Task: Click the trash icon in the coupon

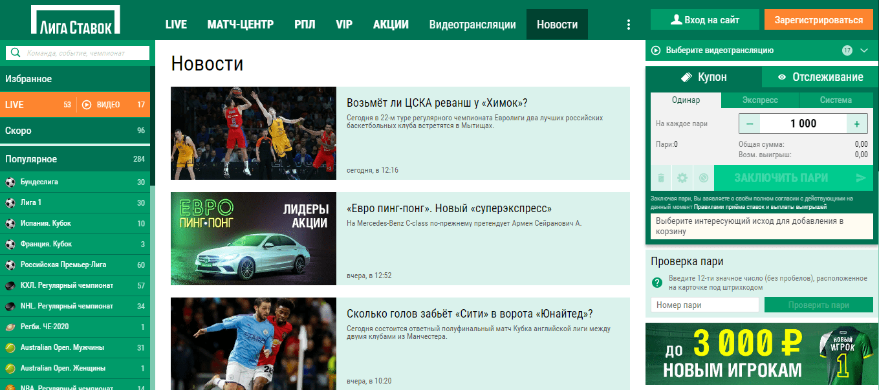Action: click(661, 178)
